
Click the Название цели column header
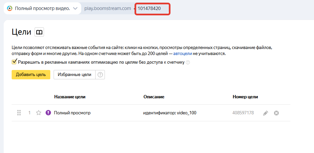(x=70, y=97)
